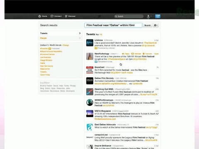This screenshot has height=149, width=199.
Task: Open the Blog footer link
Action: 42,88
